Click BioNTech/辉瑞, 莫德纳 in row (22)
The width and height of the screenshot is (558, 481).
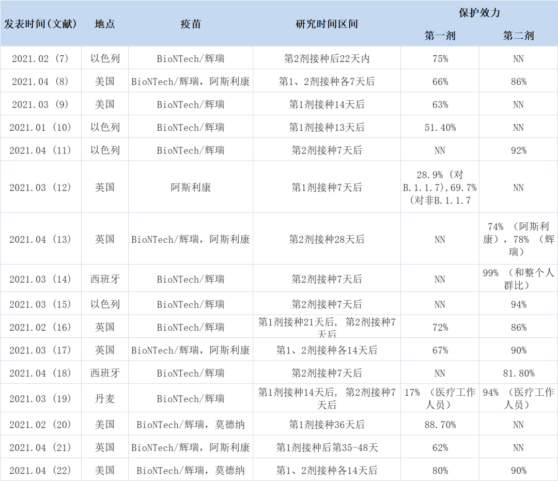tap(190, 470)
